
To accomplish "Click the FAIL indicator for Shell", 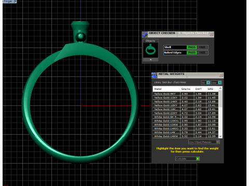I will point(202,47).
